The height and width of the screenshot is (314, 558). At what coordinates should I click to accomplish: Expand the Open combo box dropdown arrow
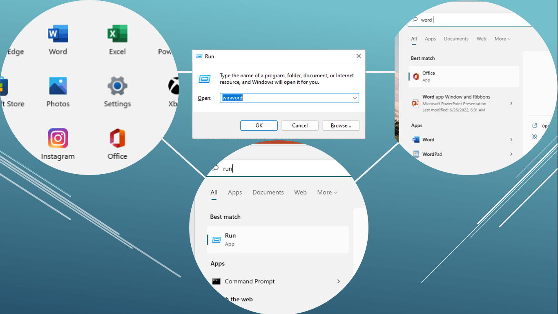pyautogui.click(x=355, y=98)
